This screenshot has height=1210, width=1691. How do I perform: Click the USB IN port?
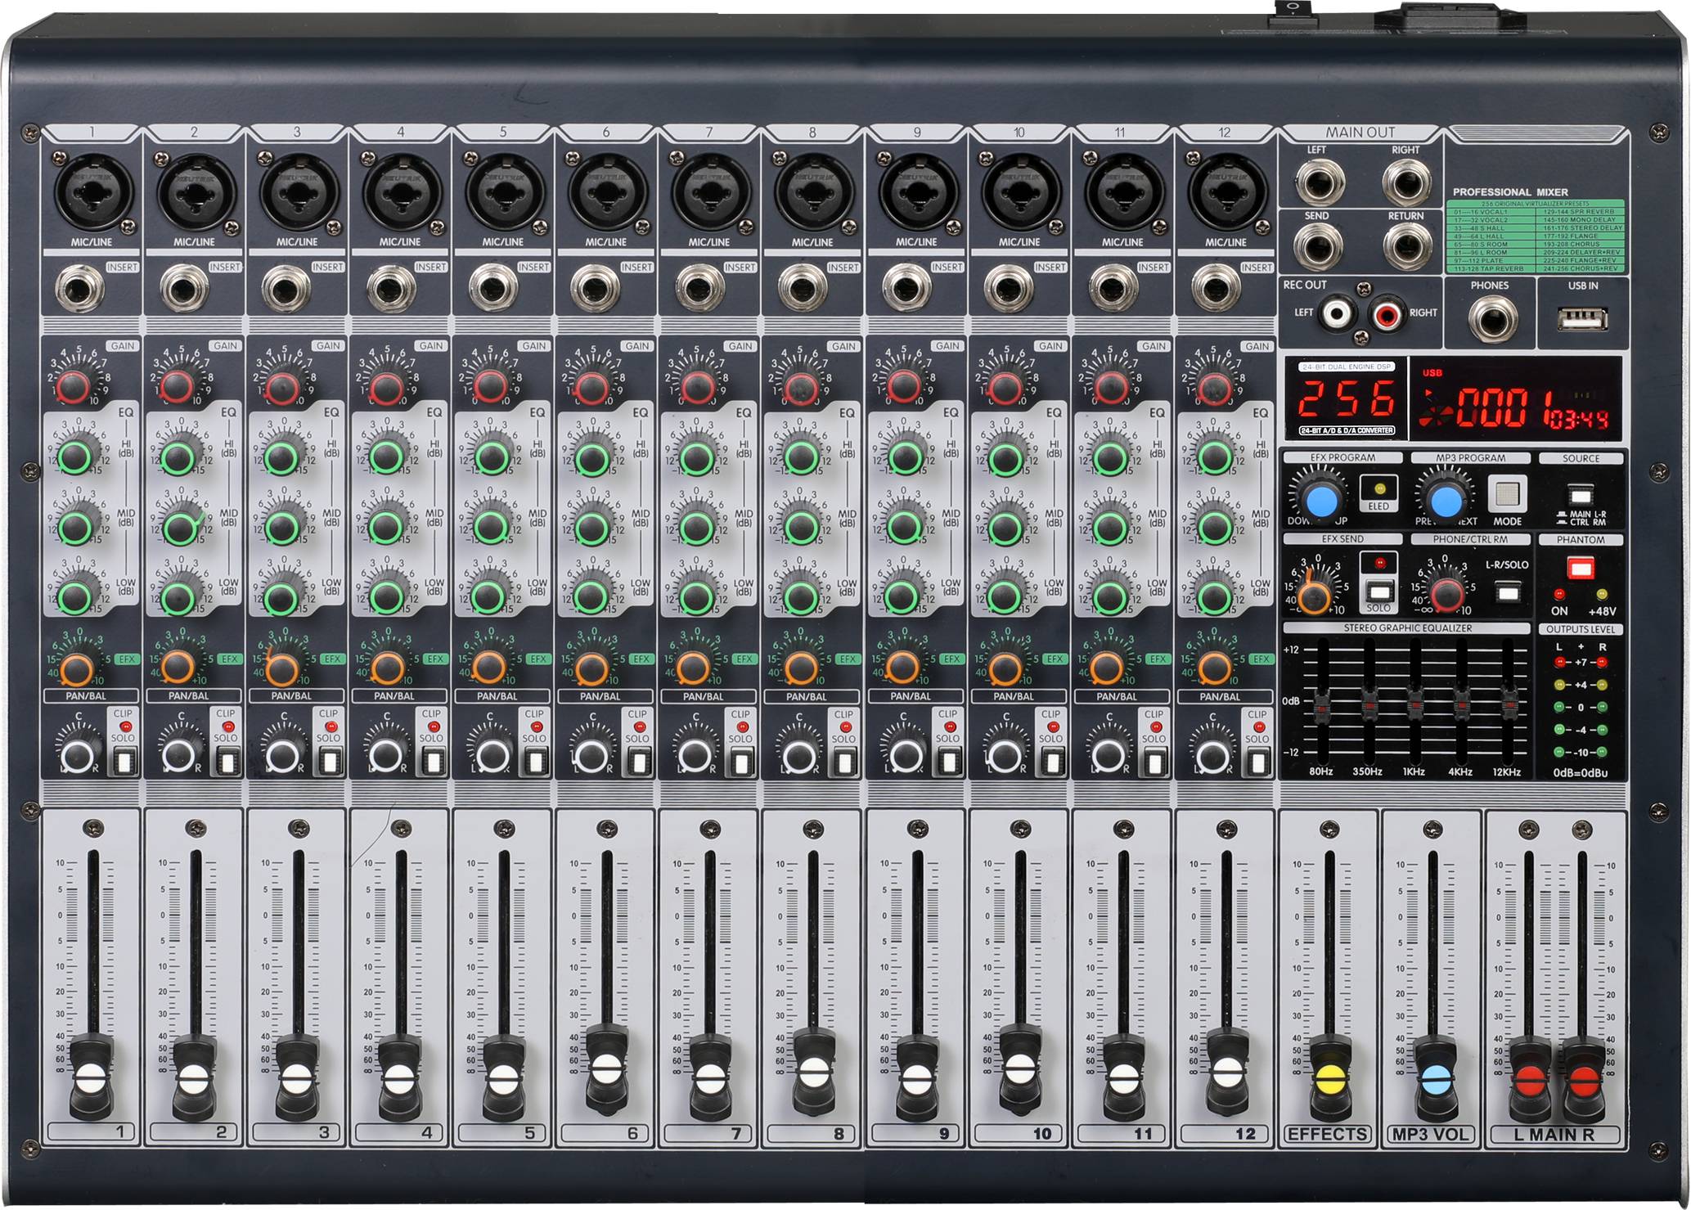point(1581,318)
